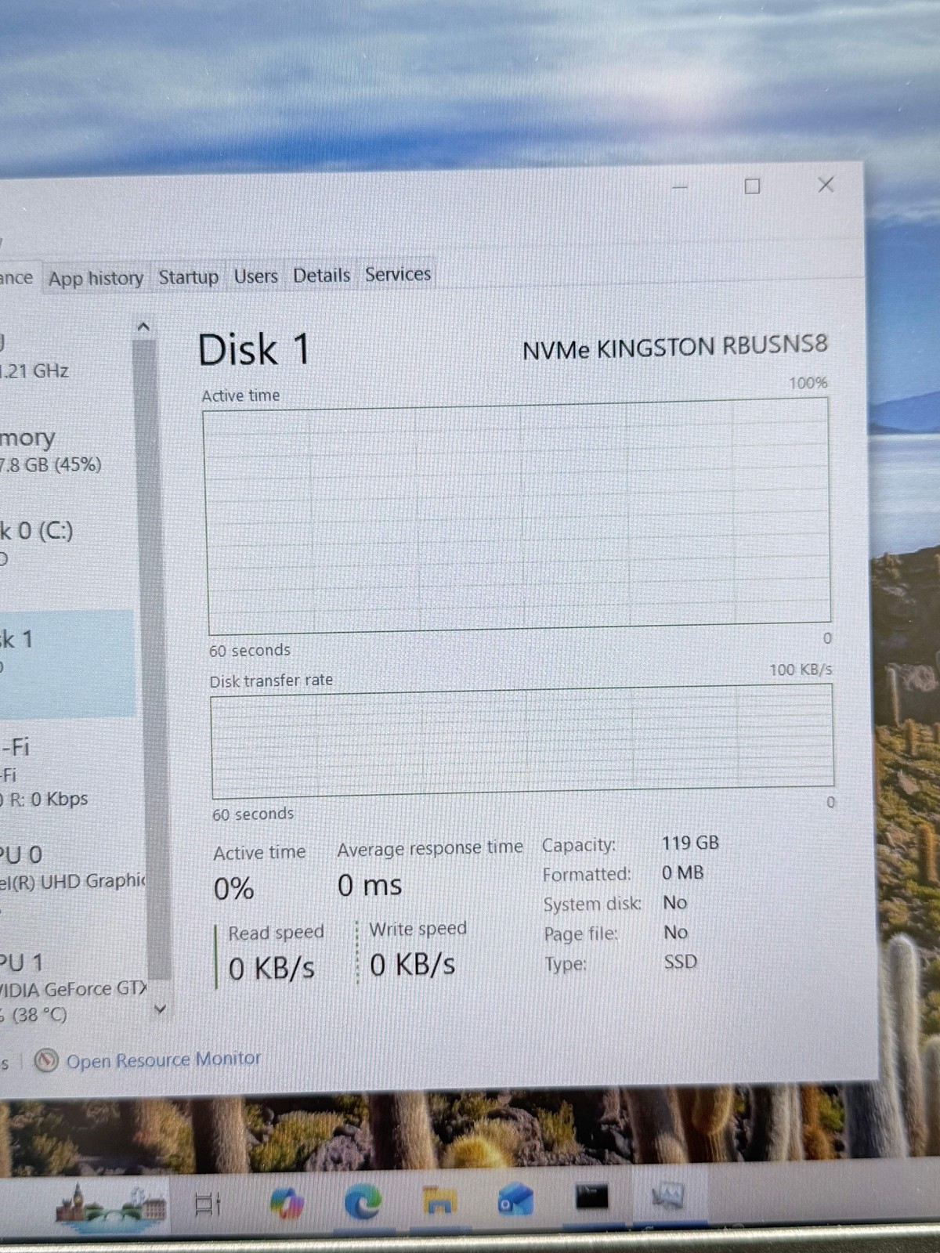Click the Type SSD value
Screen dimensions: 940x1253
[x=680, y=962]
